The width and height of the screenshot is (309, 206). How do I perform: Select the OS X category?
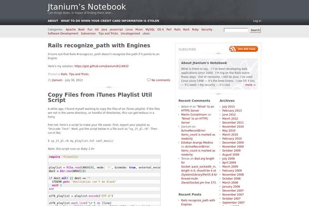click(x=160, y=29)
